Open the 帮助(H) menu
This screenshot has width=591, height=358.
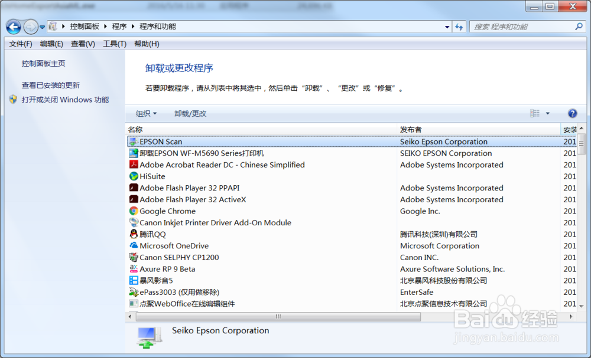point(147,44)
